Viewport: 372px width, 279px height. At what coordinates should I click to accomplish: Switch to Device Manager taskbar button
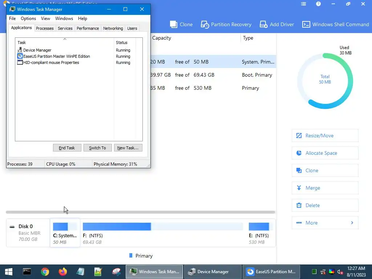coord(213,272)
